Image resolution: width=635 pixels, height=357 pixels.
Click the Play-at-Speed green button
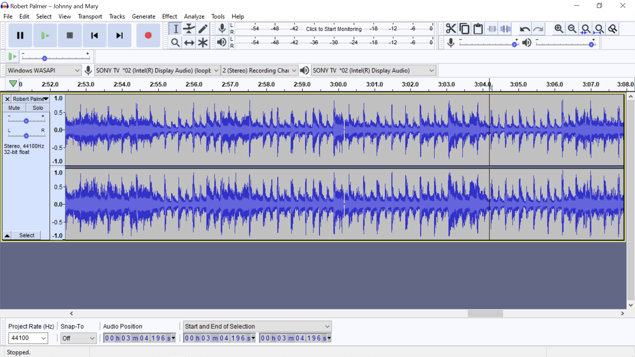tap(12, 57)
